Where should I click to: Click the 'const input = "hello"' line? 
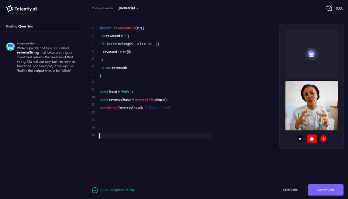coord(116,92)
